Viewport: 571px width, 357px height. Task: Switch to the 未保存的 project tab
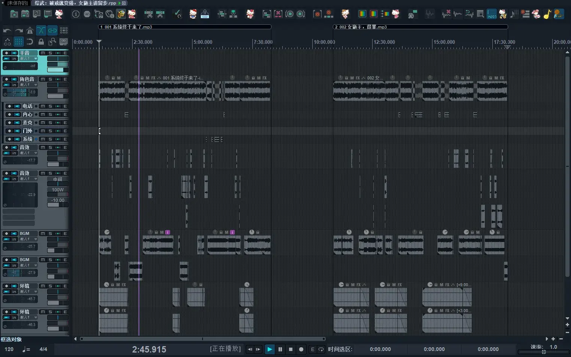(x=17, y=3)
